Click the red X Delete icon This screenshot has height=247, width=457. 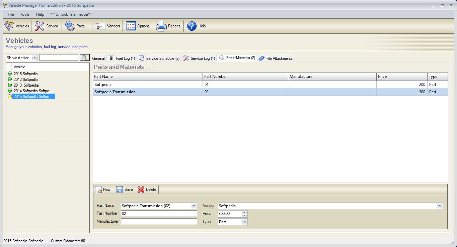[141, 190]
